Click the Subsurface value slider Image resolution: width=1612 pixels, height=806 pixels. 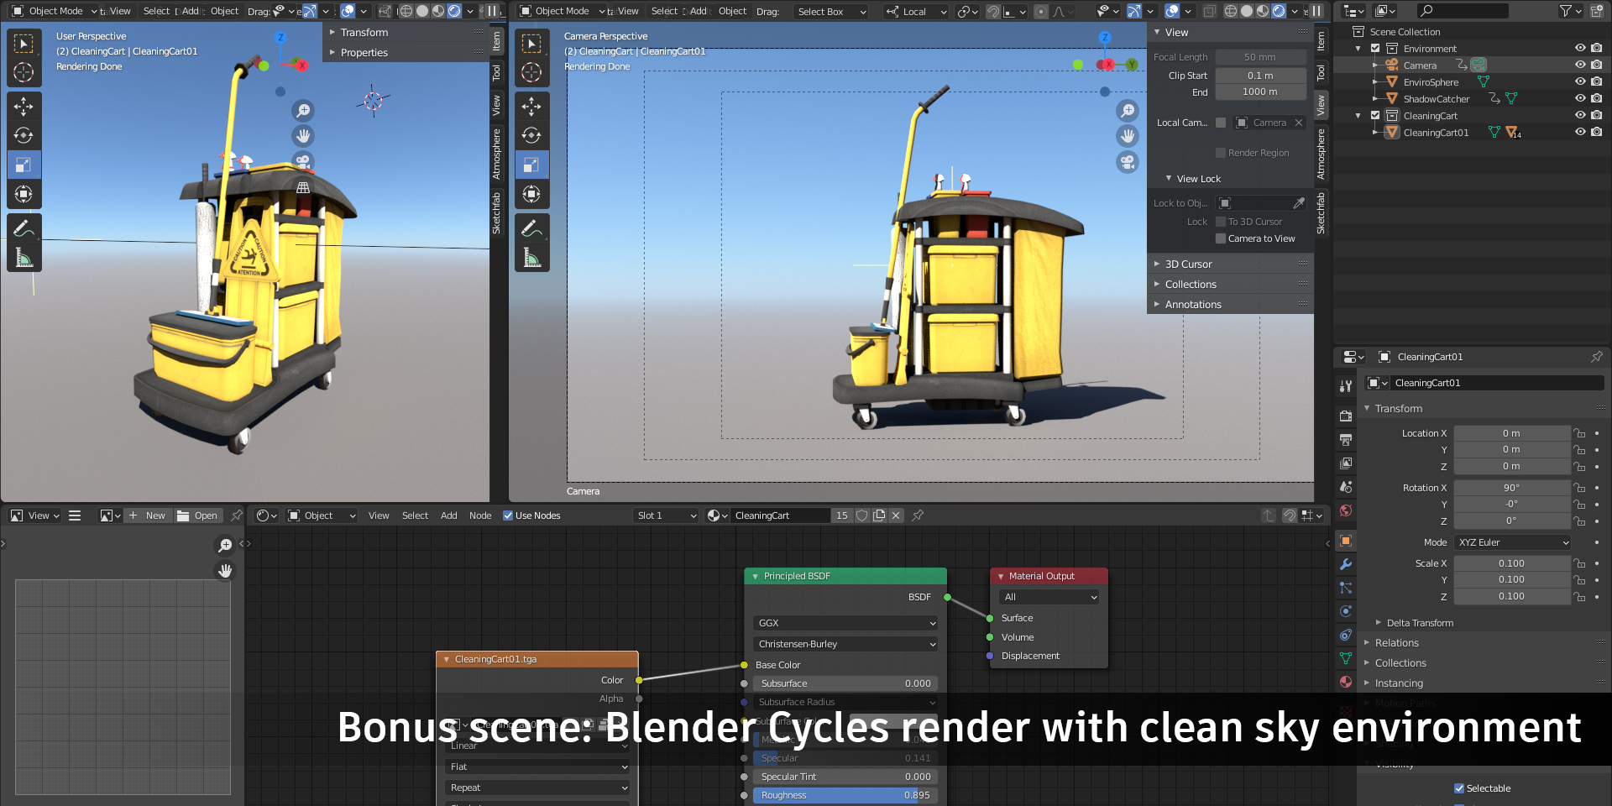pyautogui.click(x=845, y=683)
